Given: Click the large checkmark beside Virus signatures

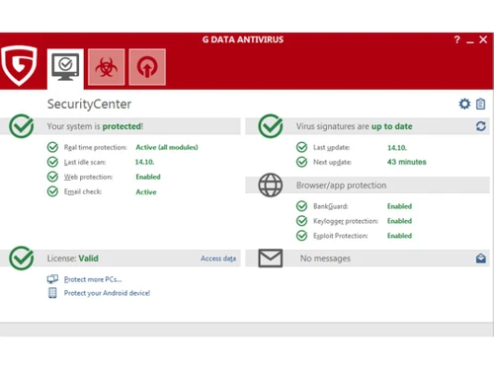Looking at the screenshot, I should pos(271,126).
